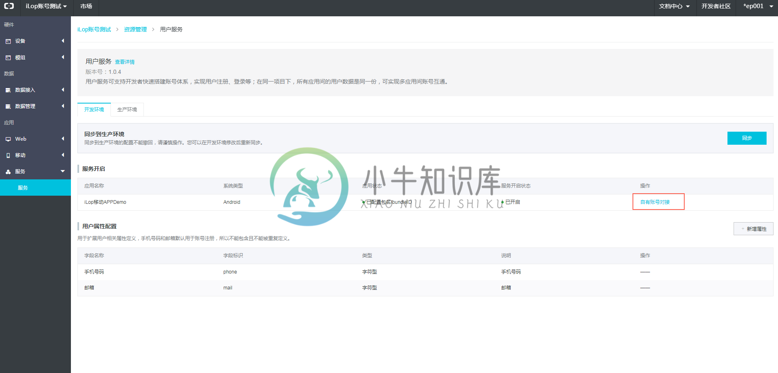Expand the Web menu arrow
This screenshot has width=778, height=373.
pyautogui.click(x=63, y=139)
